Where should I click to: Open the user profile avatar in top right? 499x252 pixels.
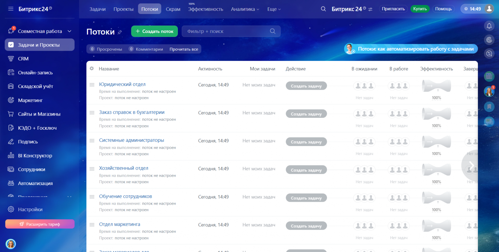coord(489,9)
